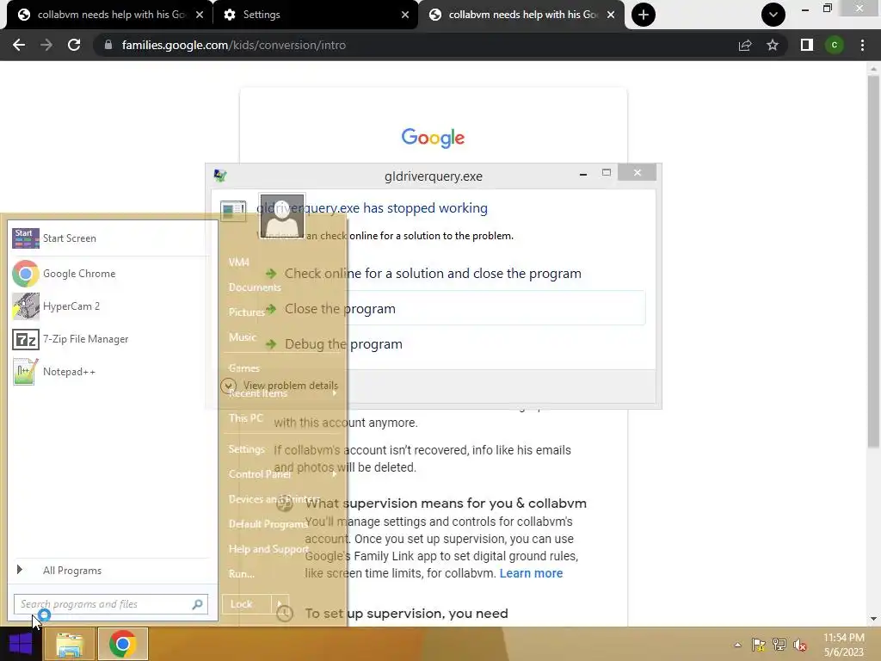Open Chrome profile avatar C
881x661 pixels.
(x=835, y=45)
